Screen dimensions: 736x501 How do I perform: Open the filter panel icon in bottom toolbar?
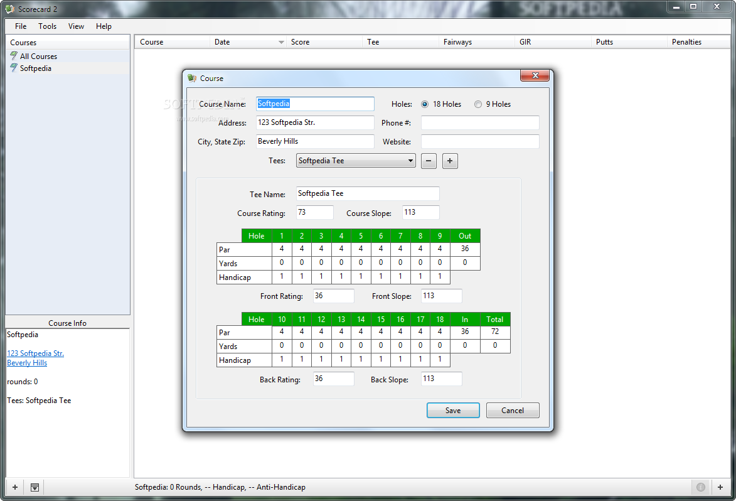(35, 487)
